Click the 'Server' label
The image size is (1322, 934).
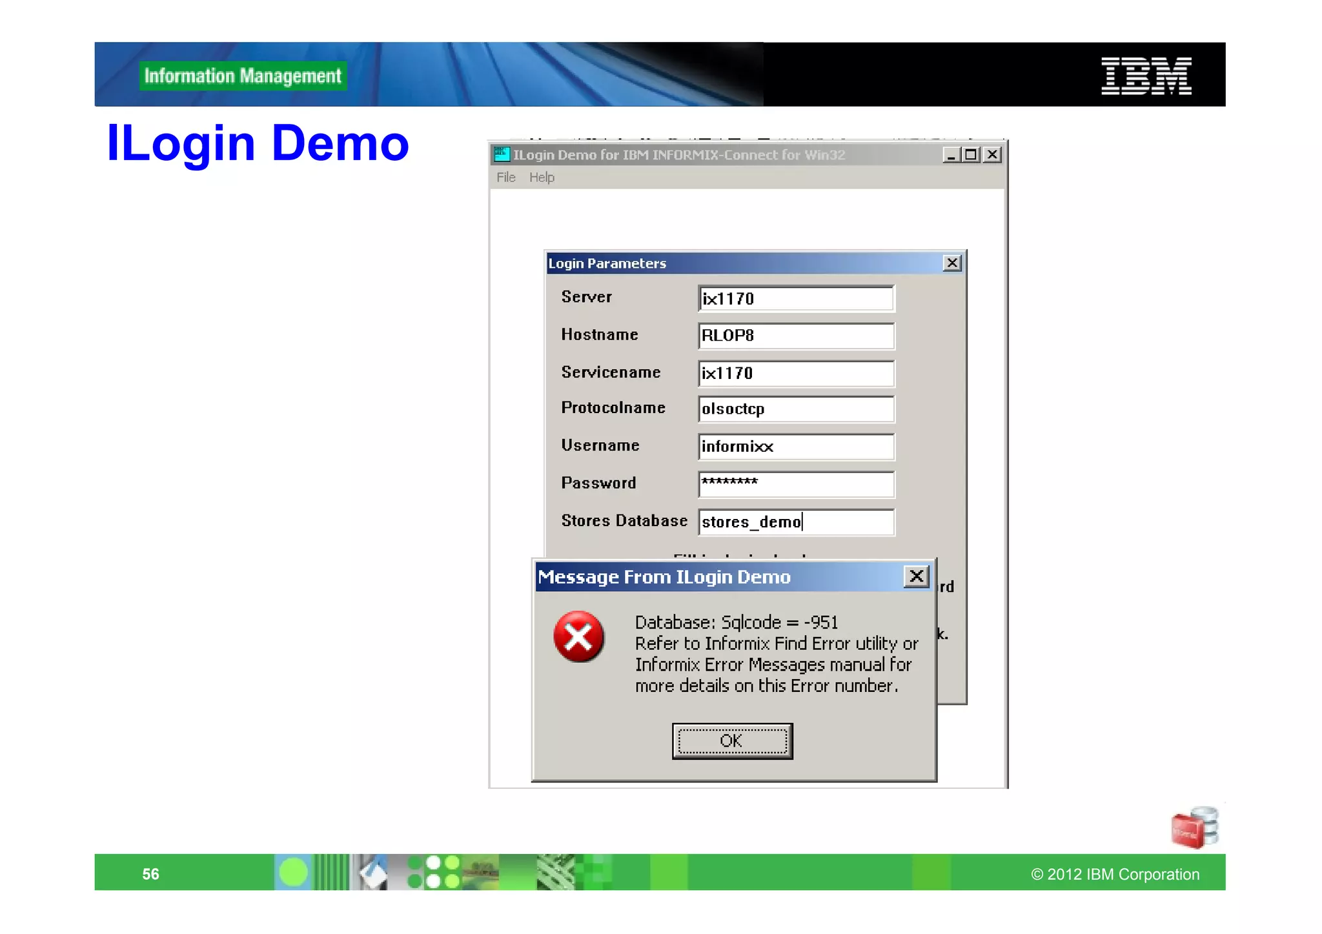pos(586,297)
